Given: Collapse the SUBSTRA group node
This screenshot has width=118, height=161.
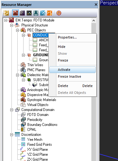Looking at the screenshot, I should pyautogui.click(x=24, y=80).
